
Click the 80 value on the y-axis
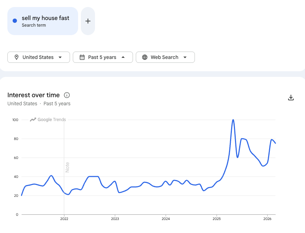click(16, 139)
